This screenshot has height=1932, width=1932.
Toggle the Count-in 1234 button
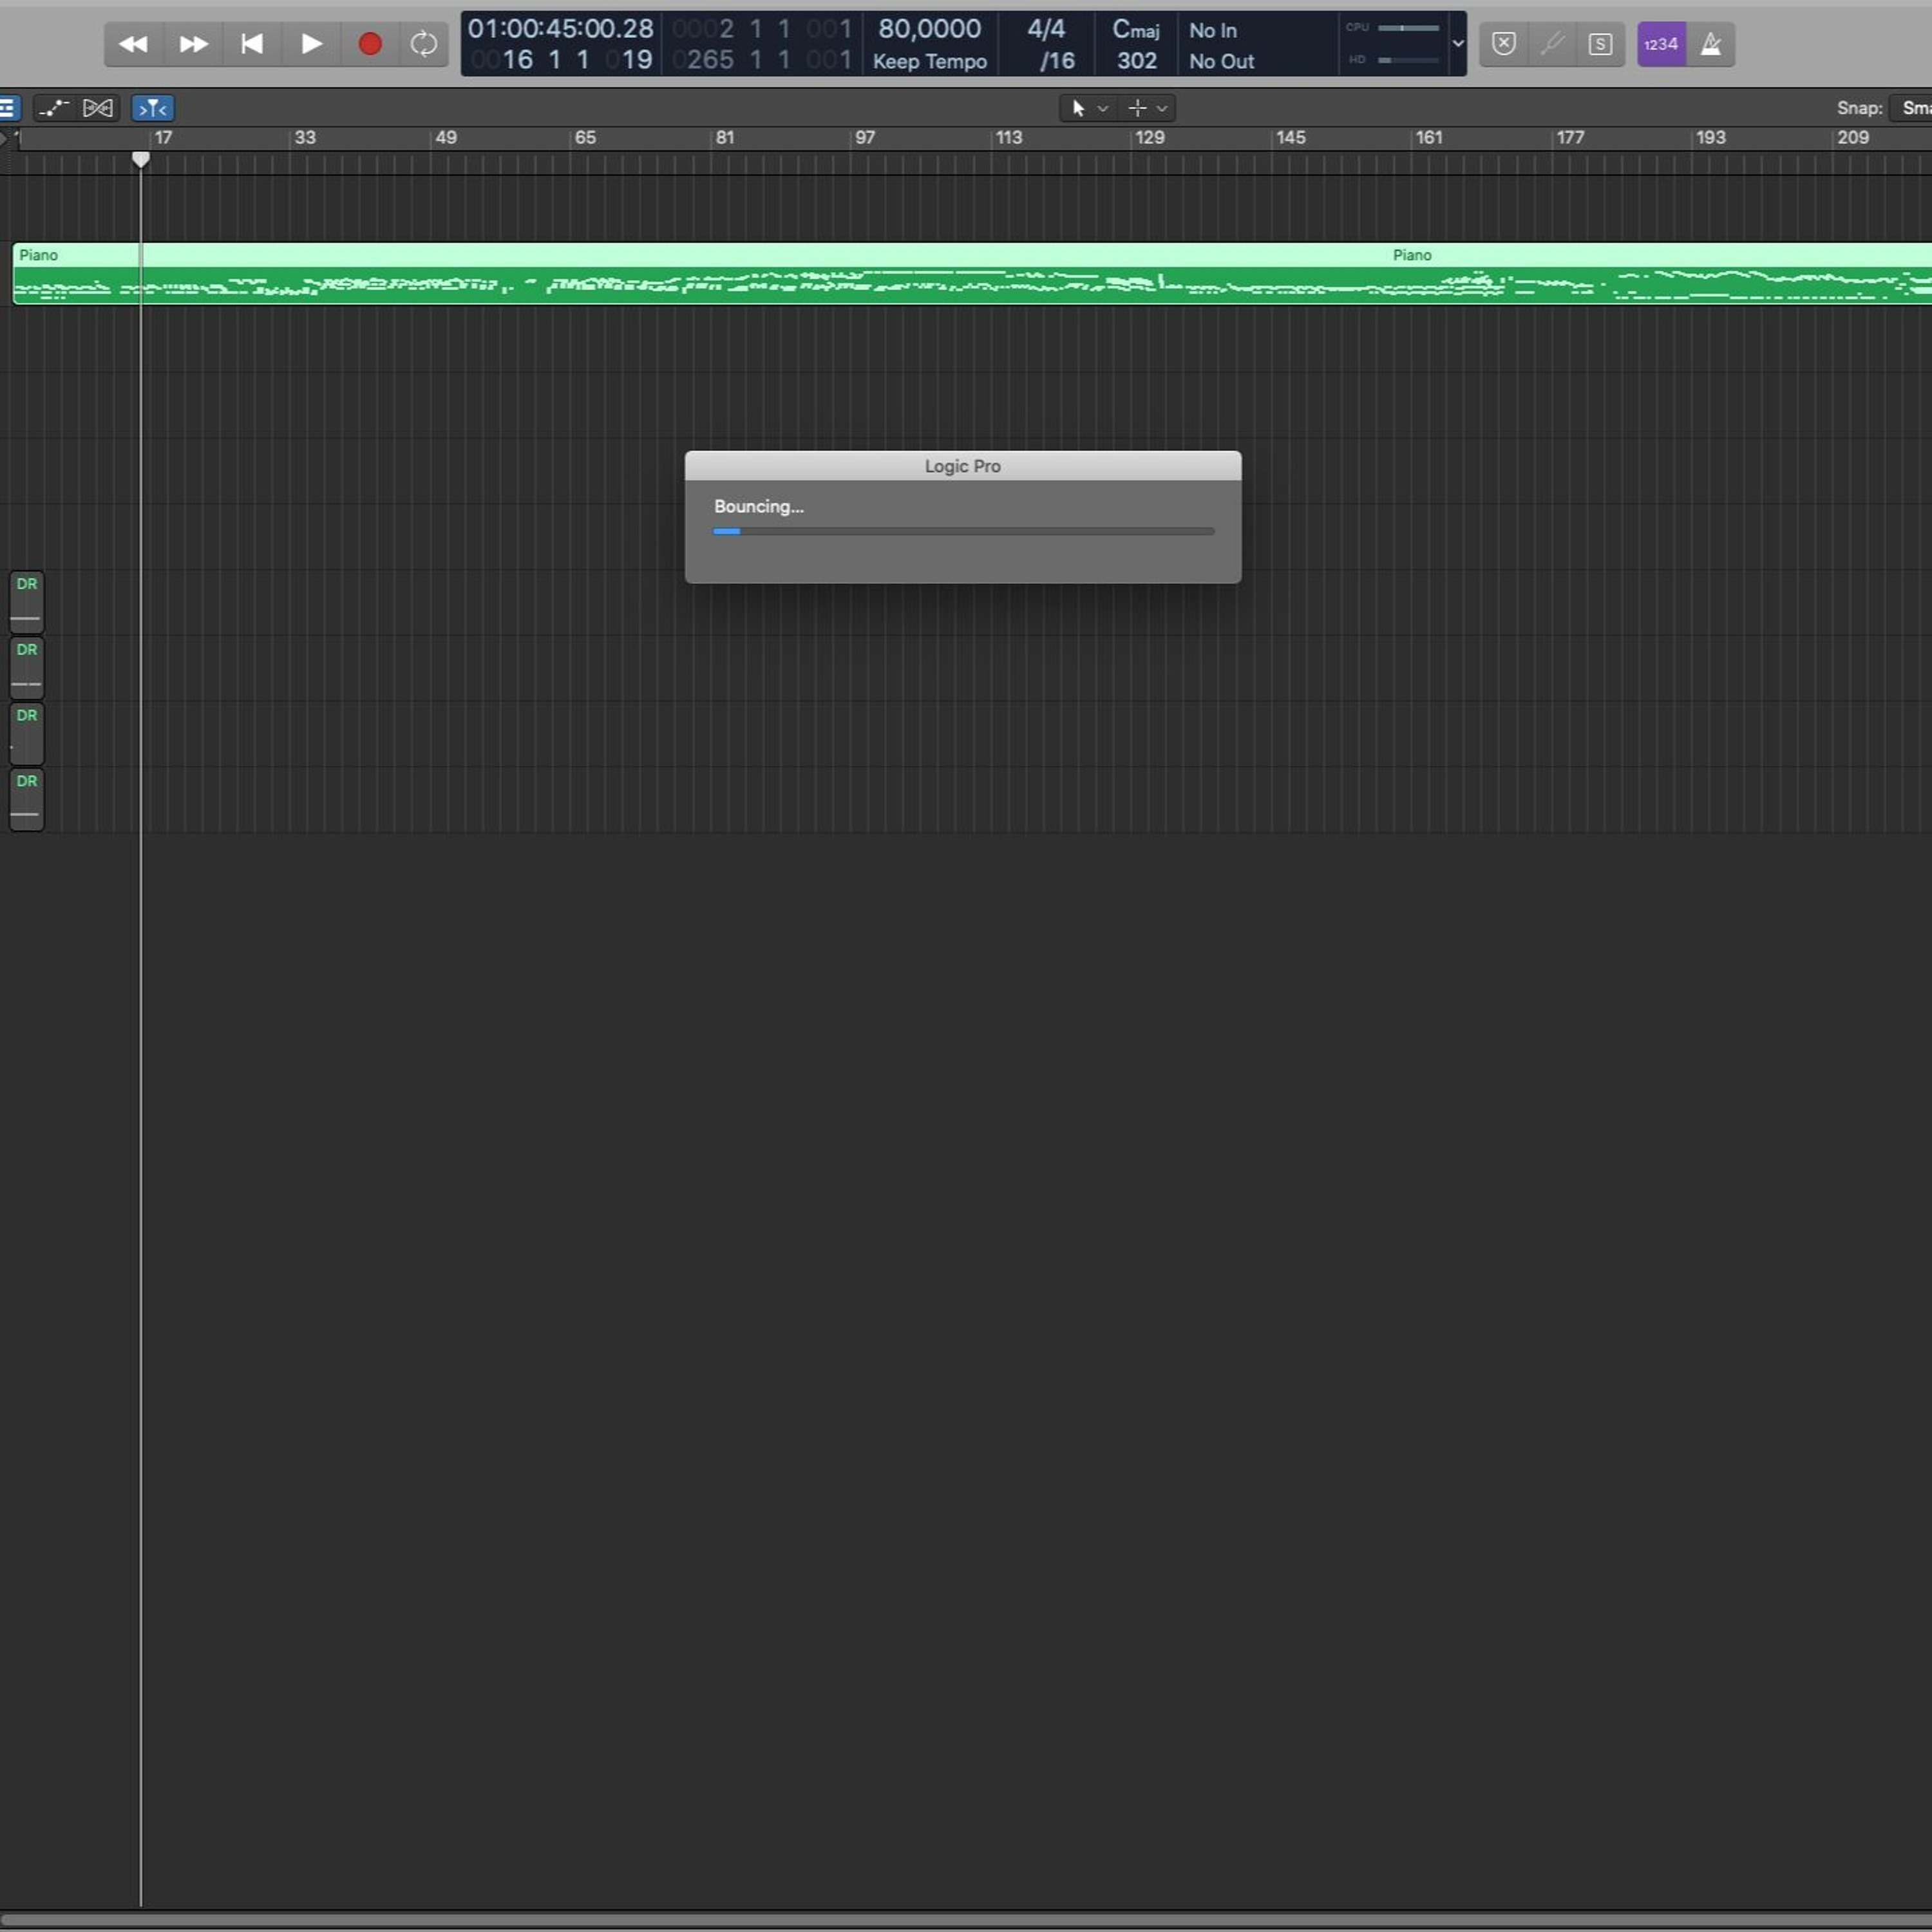(1661, 44)
